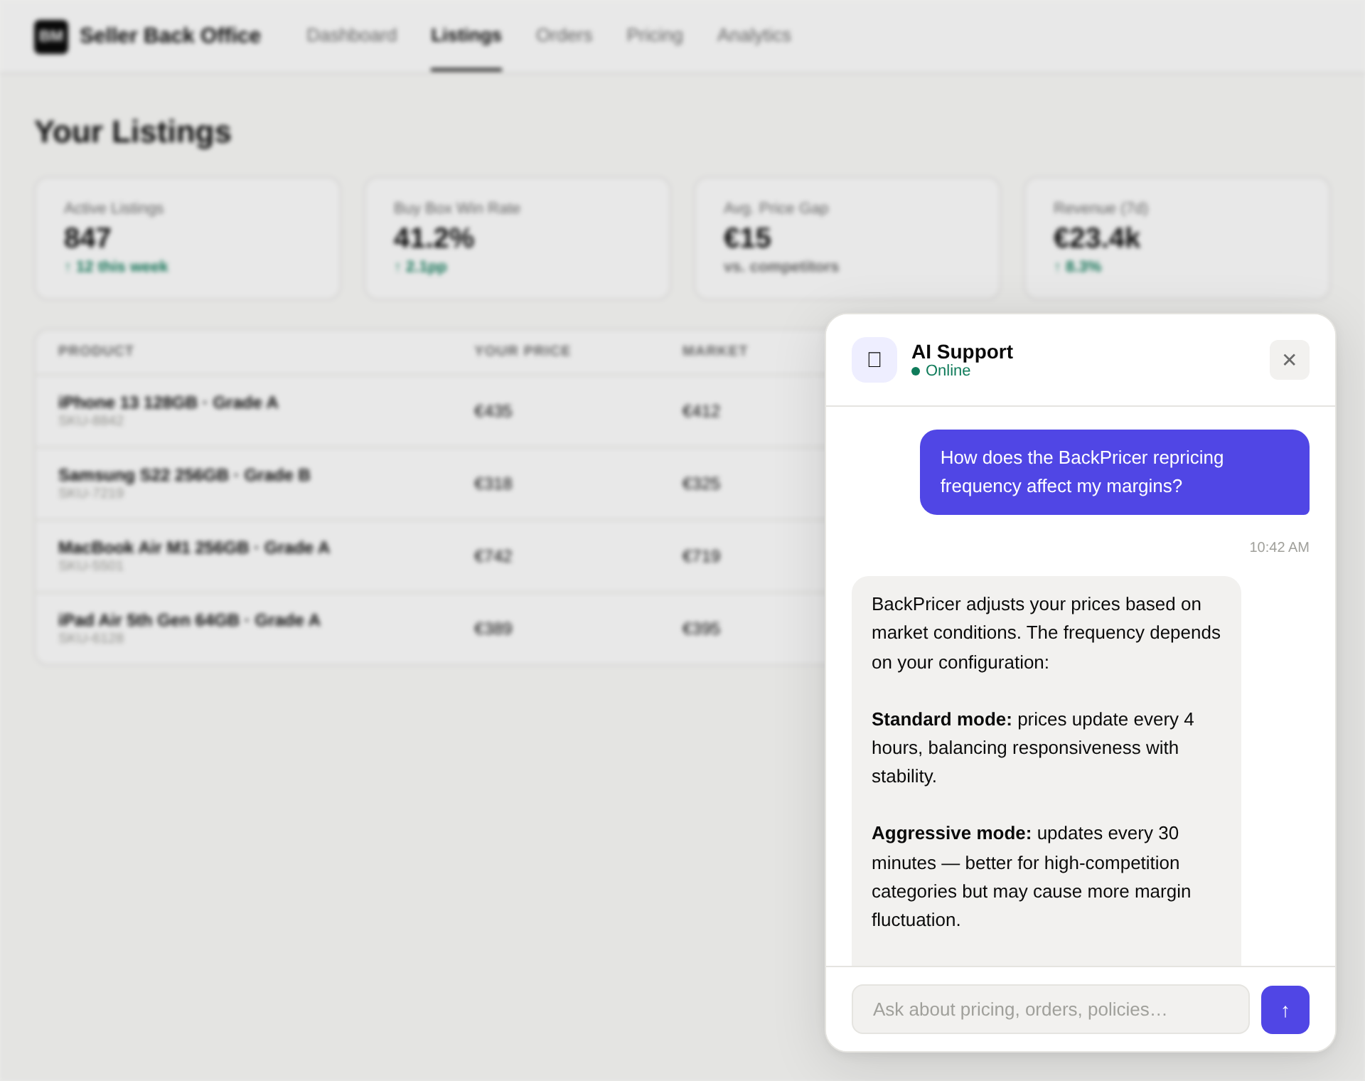Select the Samsung S22 256GB listing
Screen dimensions: 1365x1081
coord(427,483)
